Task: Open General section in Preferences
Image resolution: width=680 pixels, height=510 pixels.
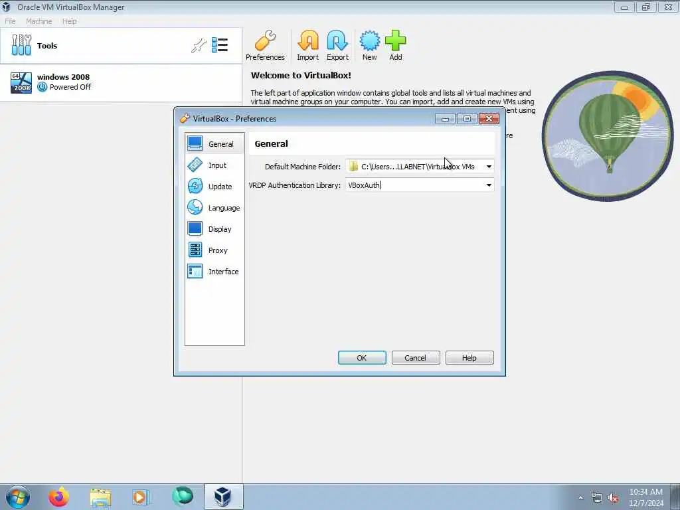Action: click(214, 144)
